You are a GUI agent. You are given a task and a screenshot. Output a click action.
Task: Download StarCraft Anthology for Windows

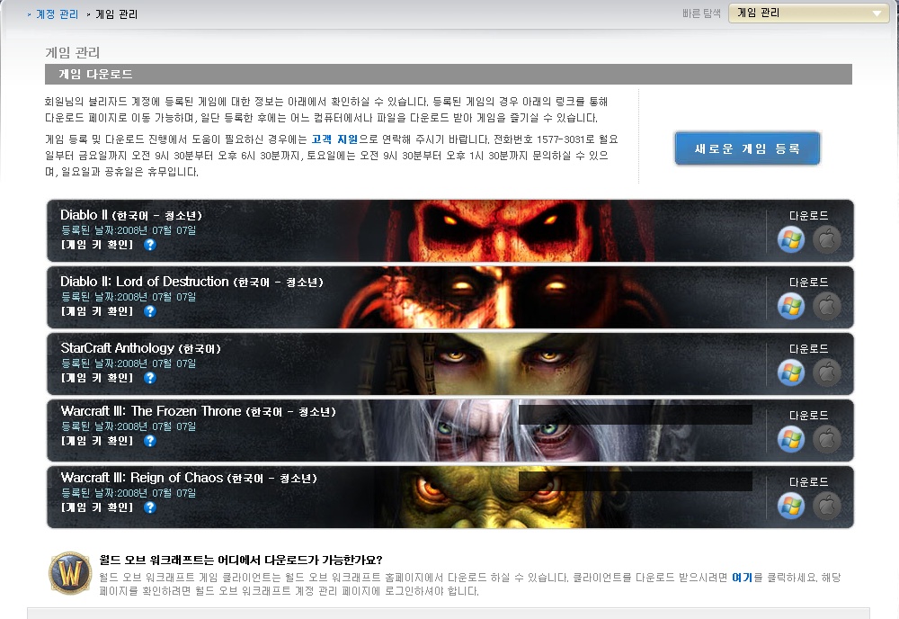point(790,372)
